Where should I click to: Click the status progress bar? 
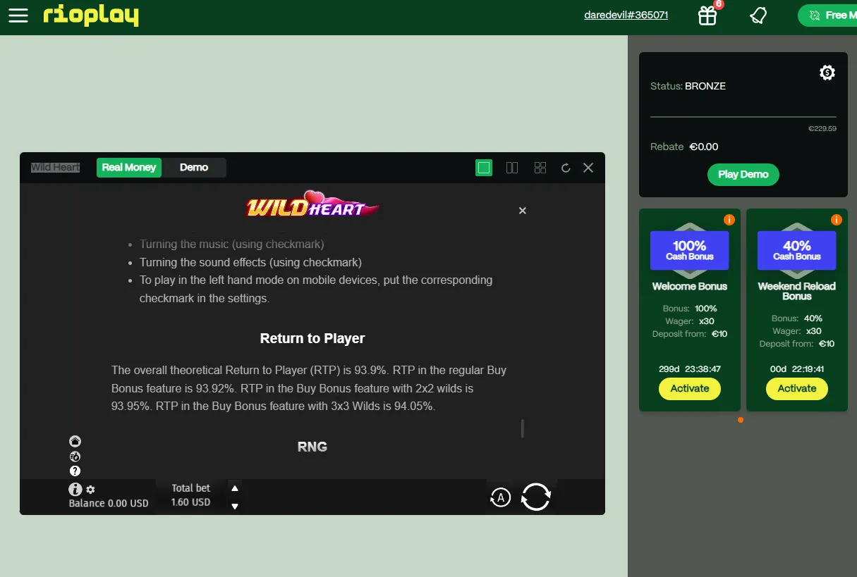click(x=743, y=117)
